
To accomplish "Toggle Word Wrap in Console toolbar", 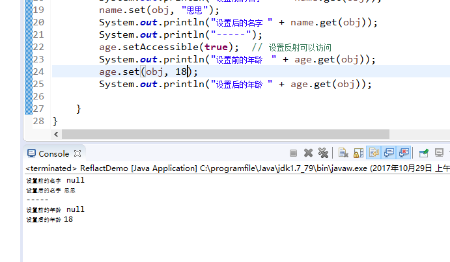I will coord(374,153).
